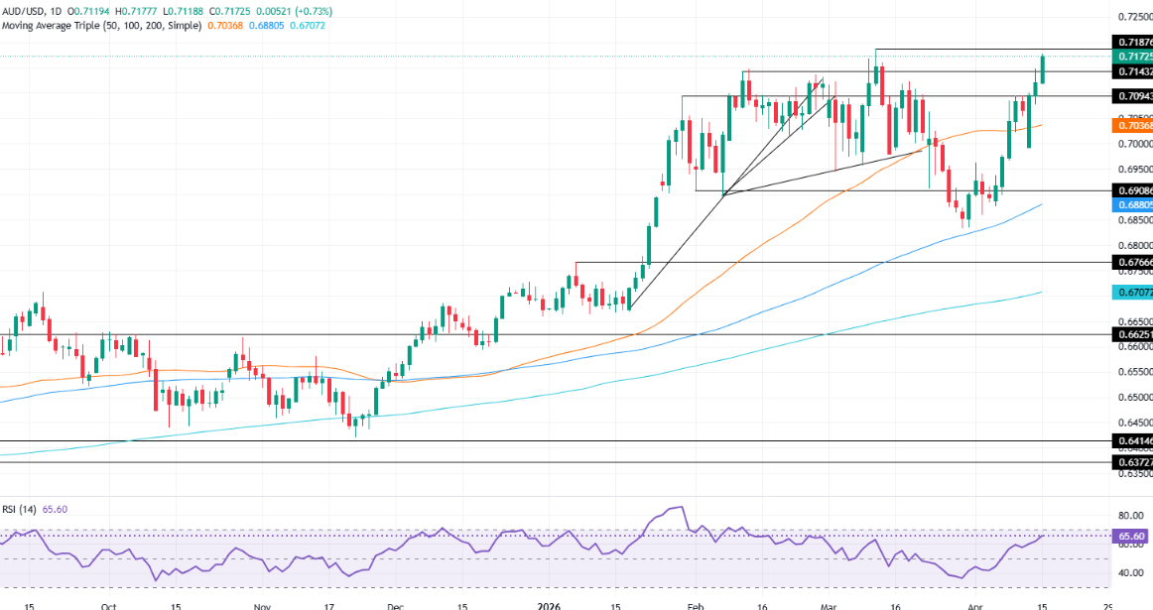Viewport: 1153px width, 610px height.
Task: Select the 0.67666 horizontal level label
Action: point(1130,263)
